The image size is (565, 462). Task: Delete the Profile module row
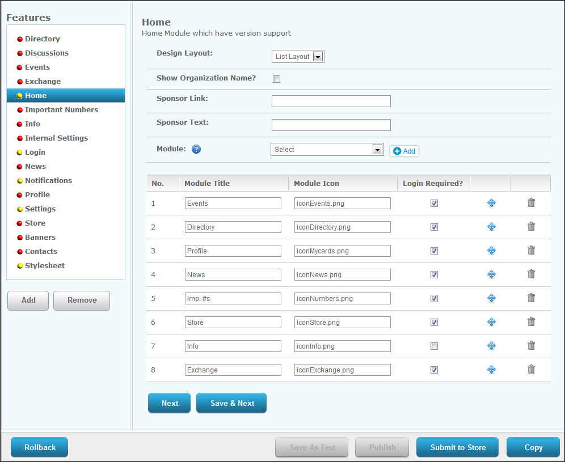[531, 251]
